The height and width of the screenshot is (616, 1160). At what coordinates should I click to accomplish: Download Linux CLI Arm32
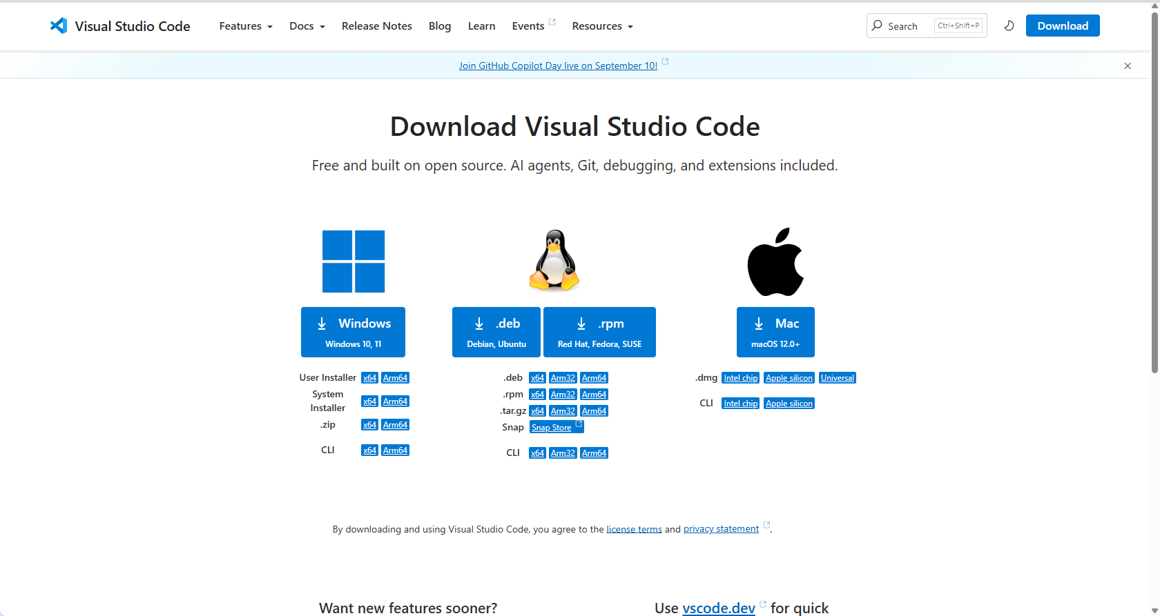coord(563,453)
